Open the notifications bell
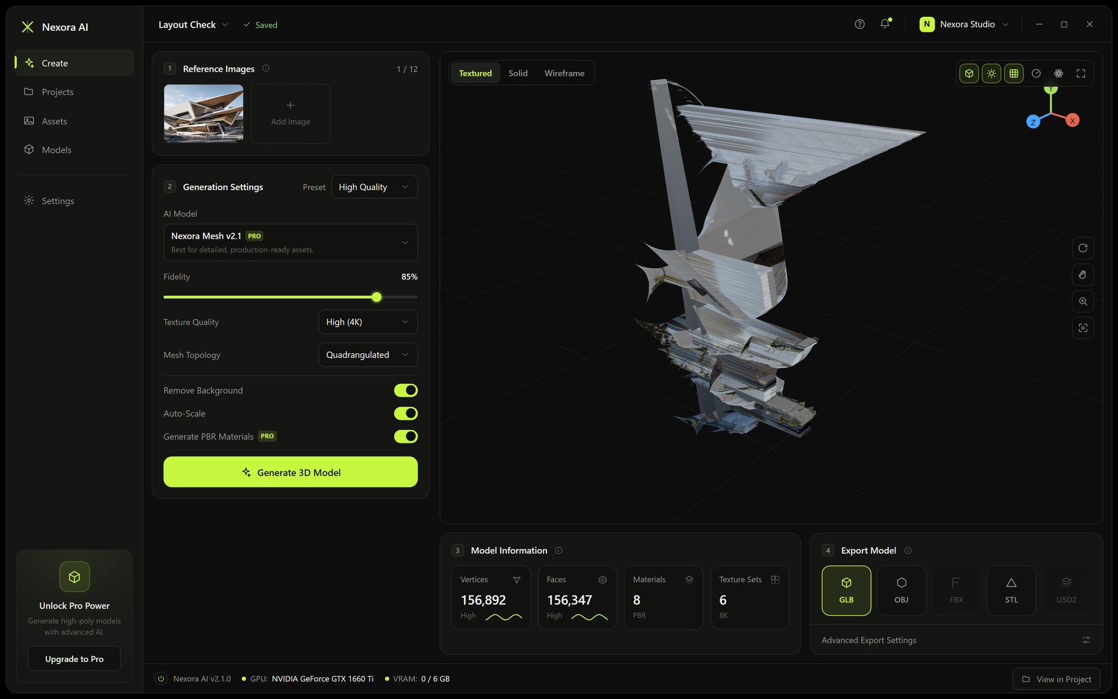Image resolution: width=1118 pixels, height=699 pixels. 885,23
